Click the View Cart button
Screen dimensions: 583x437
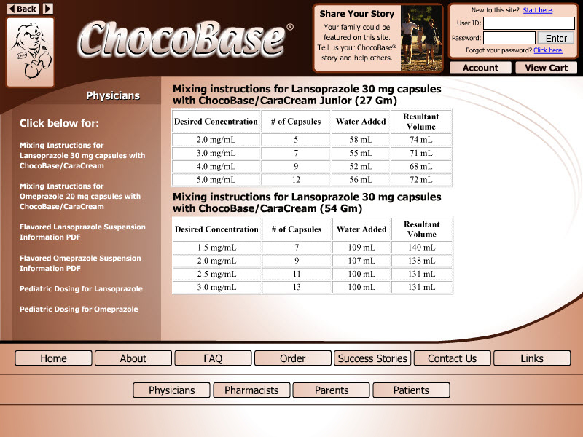coord(546,68)
